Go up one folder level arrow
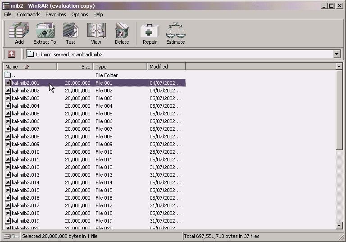Image resolution: width=346 pixels, height=242 pixels. (x=12, y=54)
